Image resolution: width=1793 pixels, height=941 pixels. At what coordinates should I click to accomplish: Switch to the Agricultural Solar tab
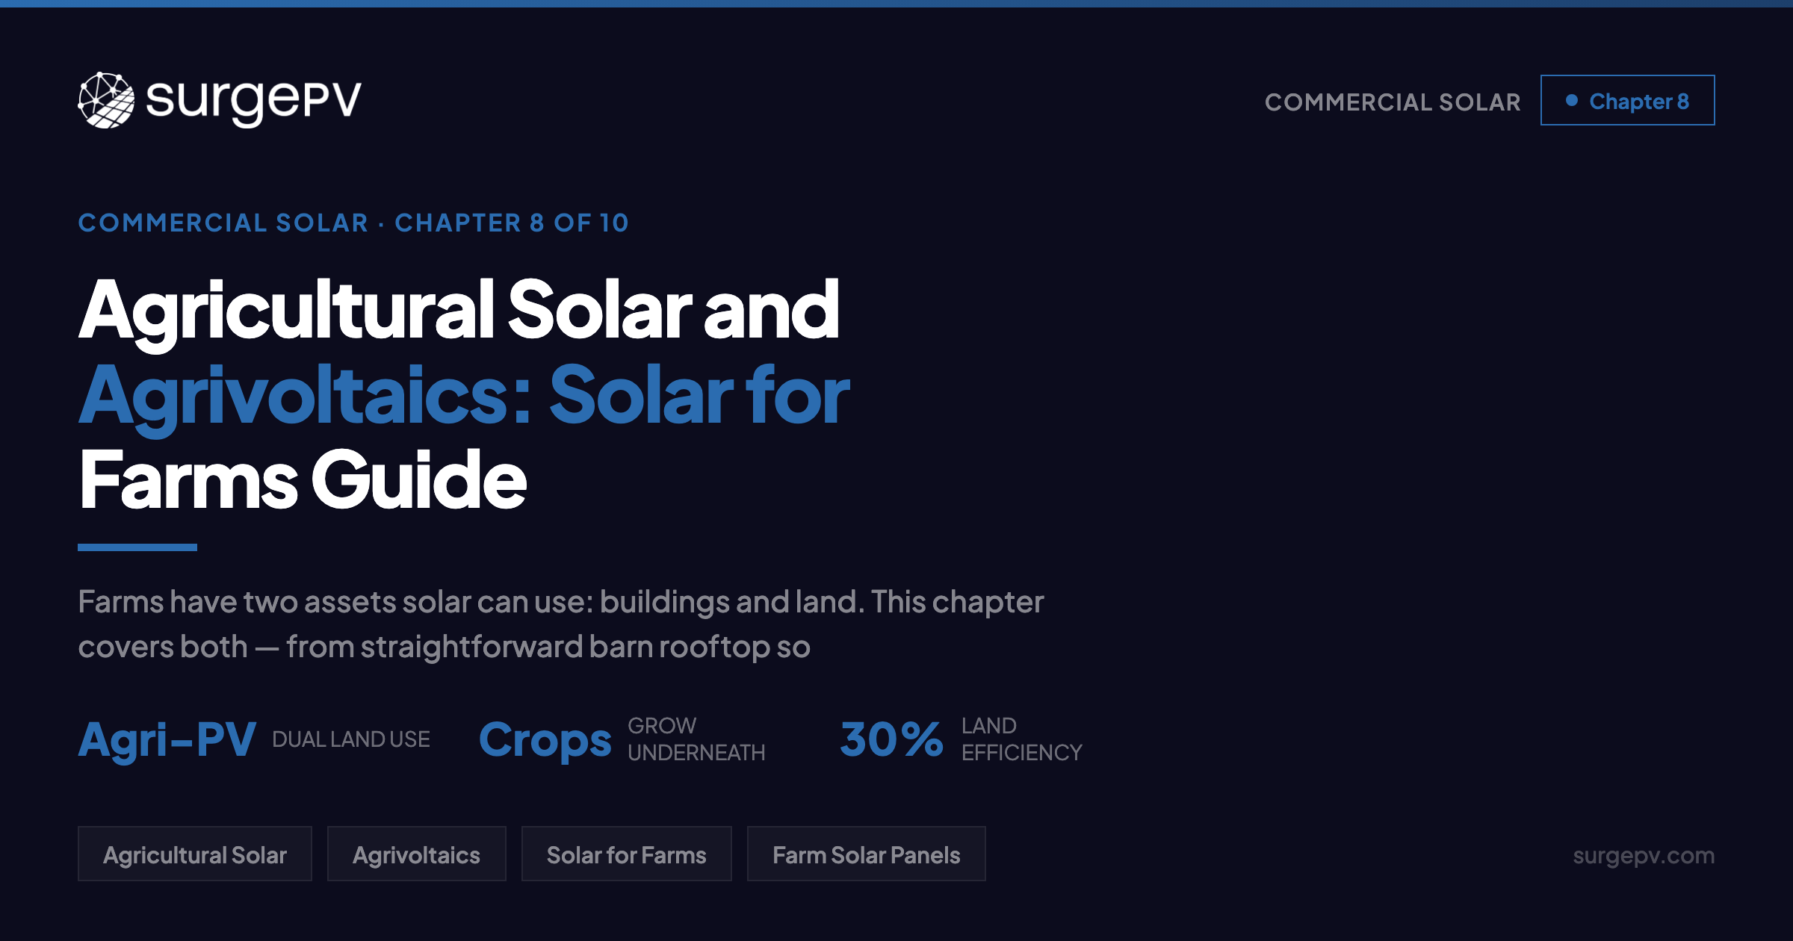(x=196, y=854)
